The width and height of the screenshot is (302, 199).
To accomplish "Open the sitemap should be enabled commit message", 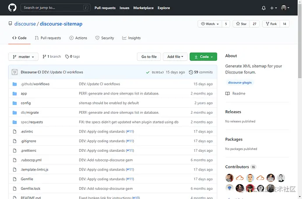I will pyautogui.click(x=109, y=103).
